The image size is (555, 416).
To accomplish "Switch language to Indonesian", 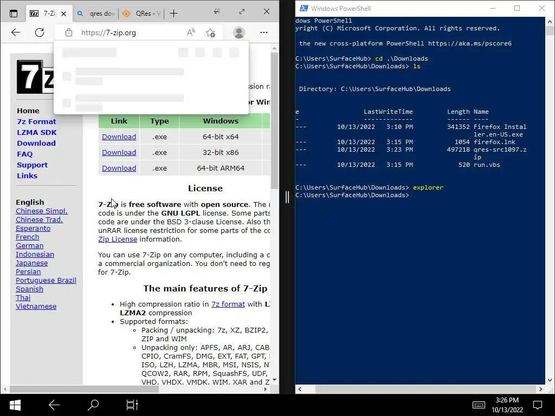I will (35, 255).
